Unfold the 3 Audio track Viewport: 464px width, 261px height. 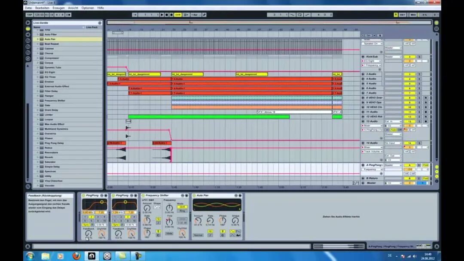click(363, 74)
